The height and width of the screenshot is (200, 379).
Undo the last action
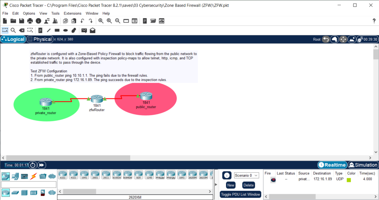click(83, 21)
